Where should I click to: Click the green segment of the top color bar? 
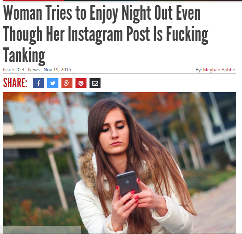coord(170,0)
